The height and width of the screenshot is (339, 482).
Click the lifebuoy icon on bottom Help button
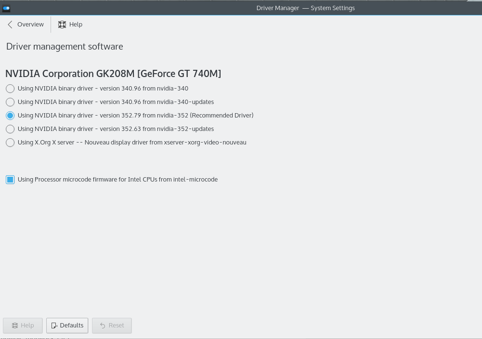(x=15, y=326)
